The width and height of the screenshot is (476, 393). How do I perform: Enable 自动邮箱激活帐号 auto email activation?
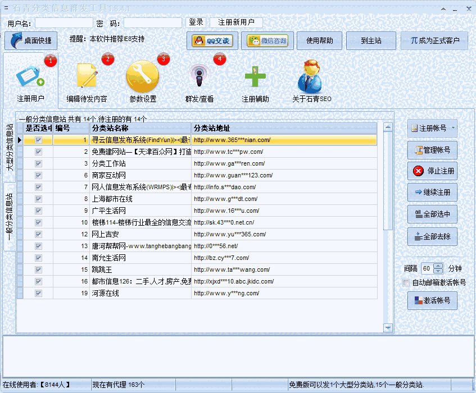coord(406,282)
